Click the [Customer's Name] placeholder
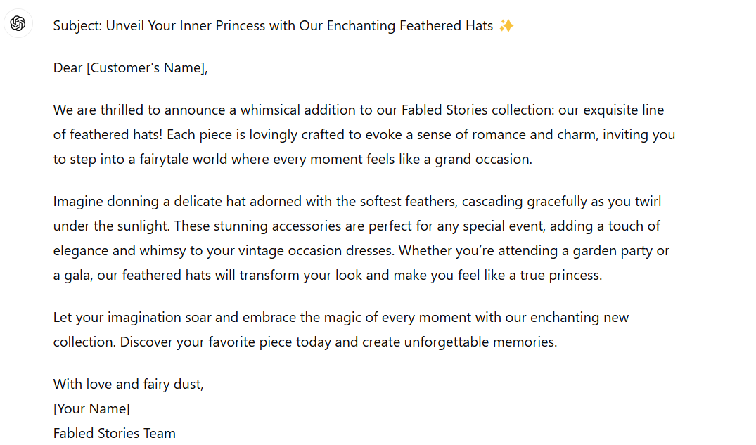756x445 pixels. [x=146, y=68]
